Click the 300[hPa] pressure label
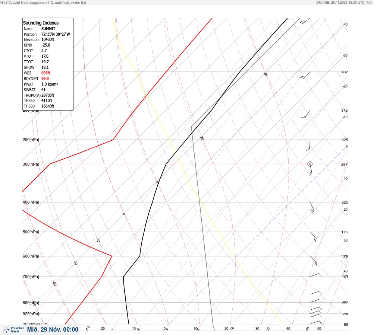The image size is (374, 335). click(x=31, y=164)
